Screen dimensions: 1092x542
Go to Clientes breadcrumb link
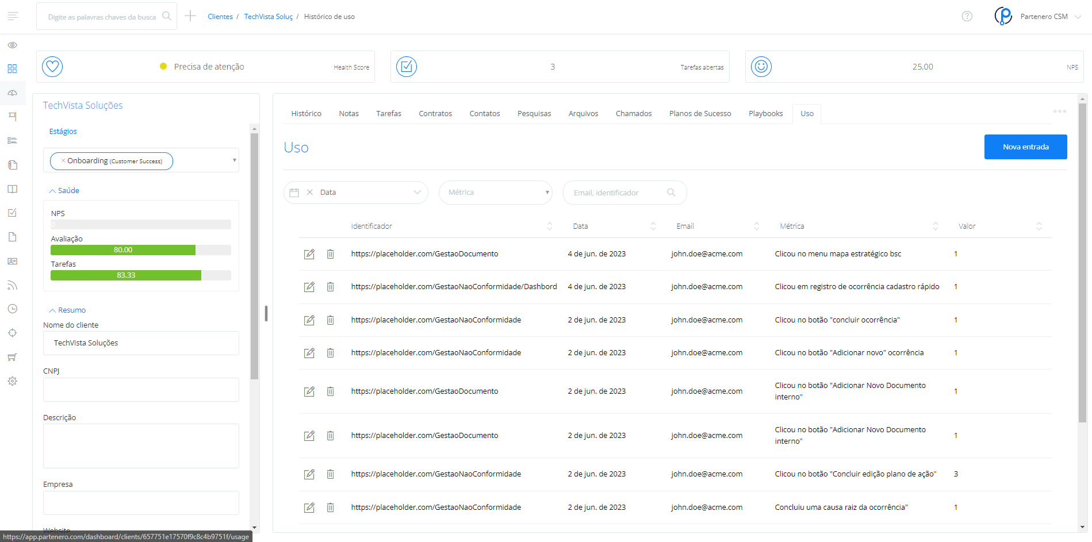coord(220,17)
